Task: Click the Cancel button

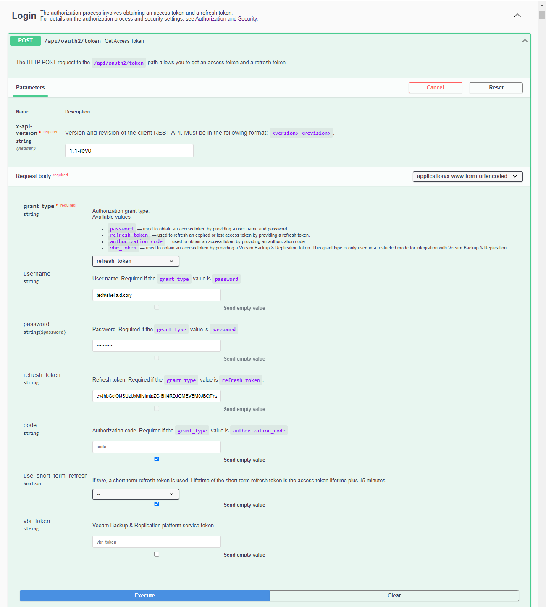Action: pos(435,88)
